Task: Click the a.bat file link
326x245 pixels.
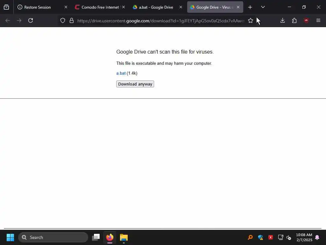Action: click(x=121, y=73)
